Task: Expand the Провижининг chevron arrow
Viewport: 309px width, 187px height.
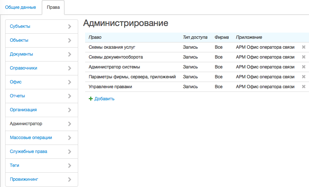Action: point(69,179)
